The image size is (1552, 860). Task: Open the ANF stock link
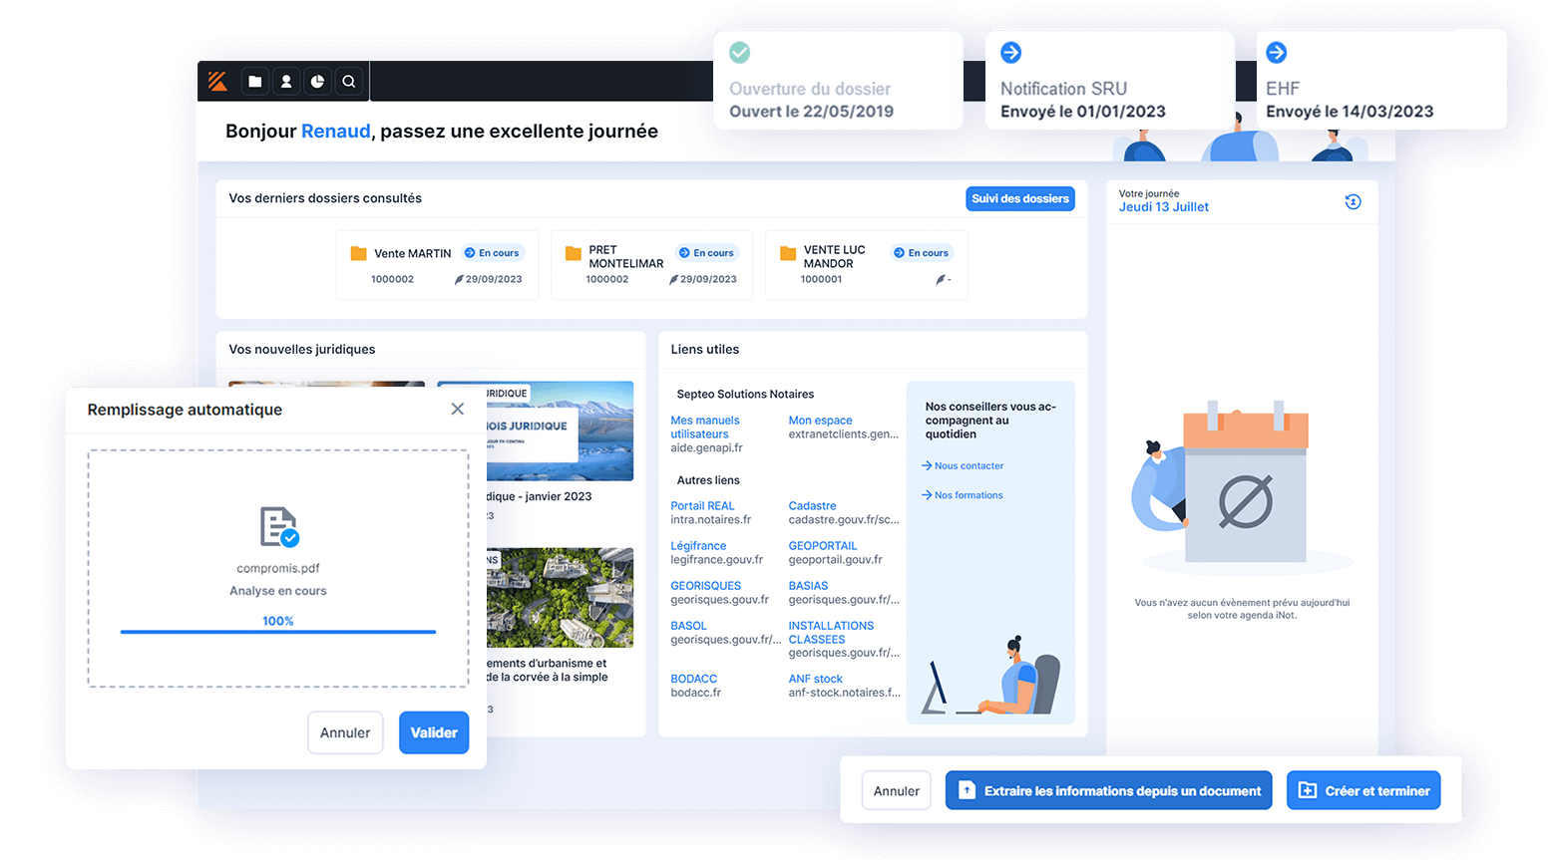tap(815, 679)
